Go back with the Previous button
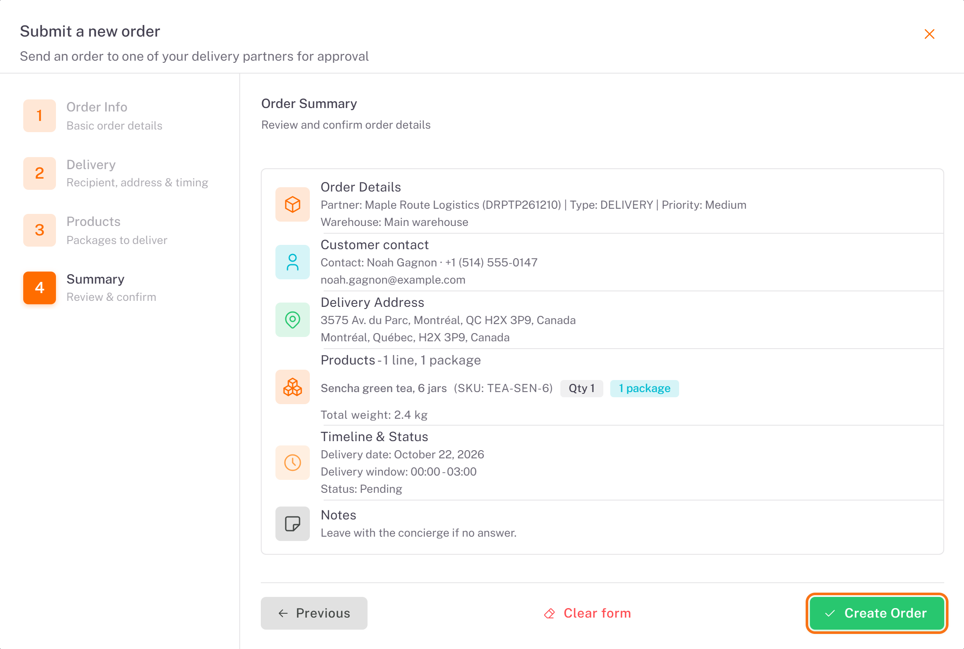 (314, 613)
